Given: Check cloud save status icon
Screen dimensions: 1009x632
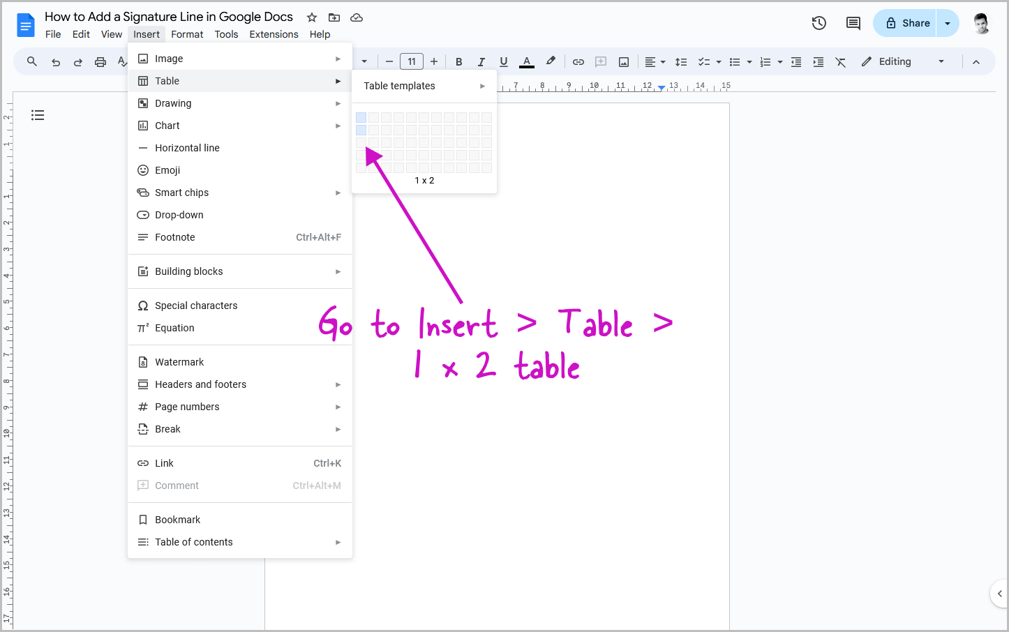Looking at the screenshot, I should (357, 17).
